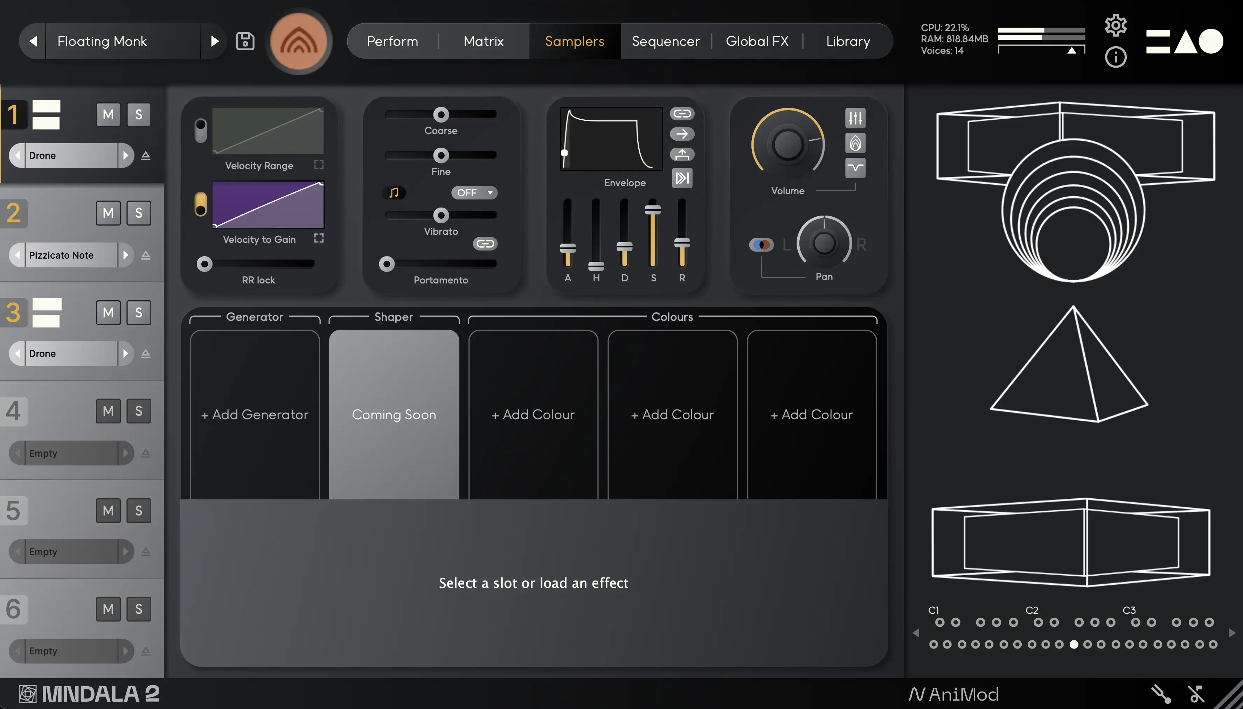The image size is (1243, 709).
Task: Click the save preset floppy icon
Action: (245, 41)
